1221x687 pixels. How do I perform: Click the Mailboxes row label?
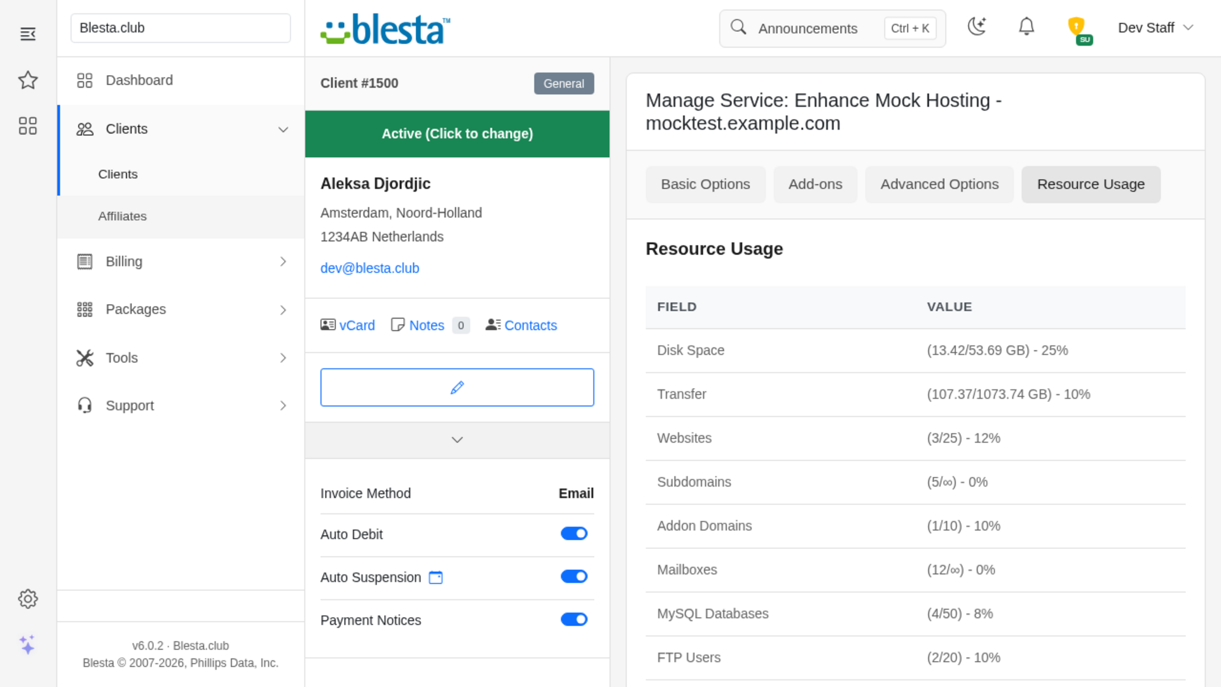tap(687, 570)
